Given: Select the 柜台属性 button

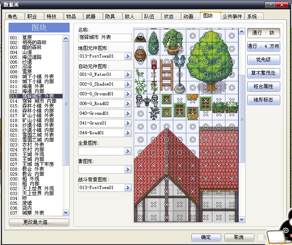Looking at the screenshot, I should coord(263,86).
